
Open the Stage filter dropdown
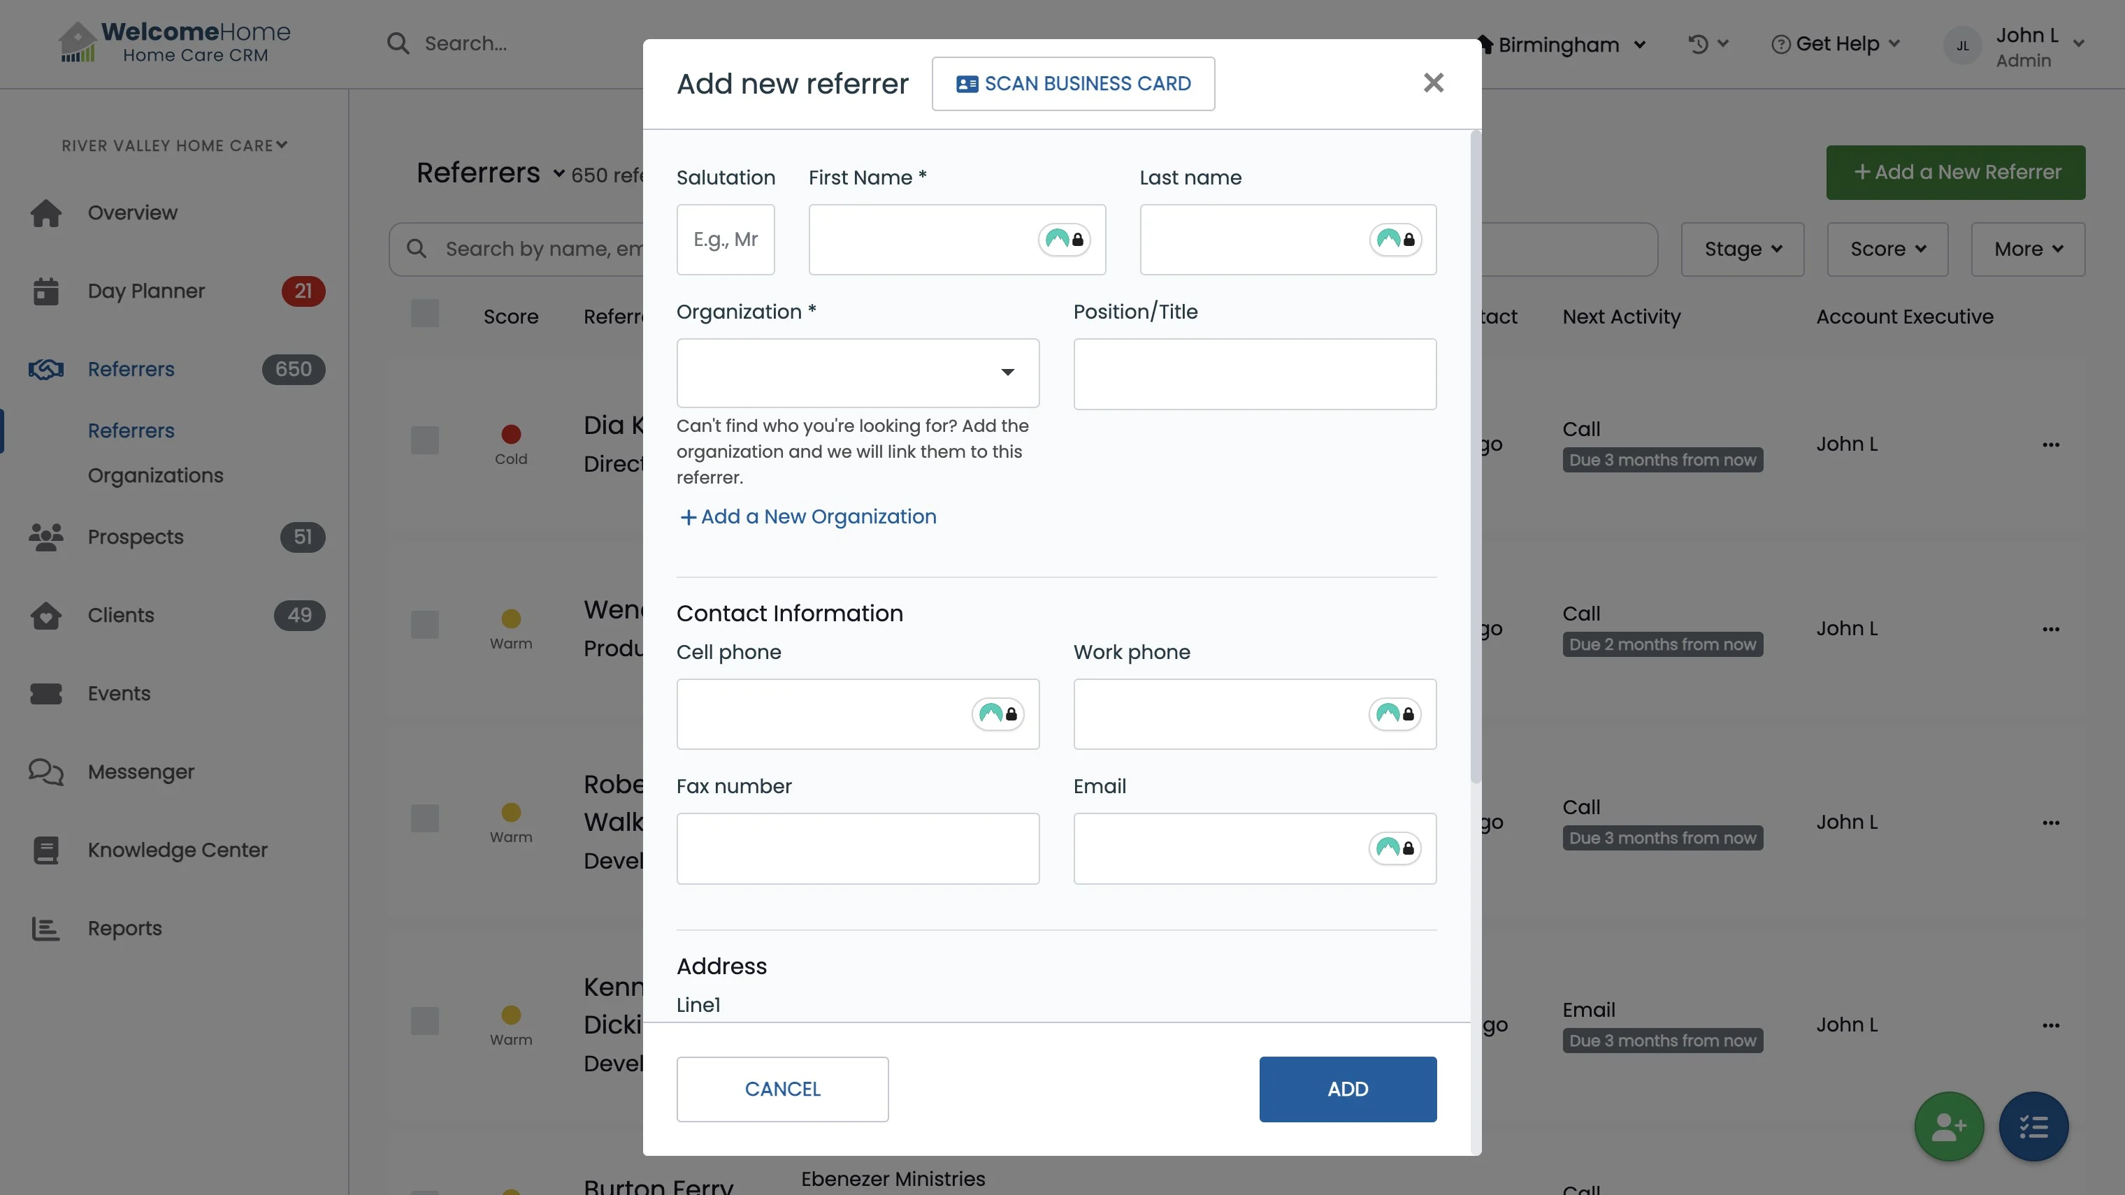pyautogui.click(x=1742, y=249)
